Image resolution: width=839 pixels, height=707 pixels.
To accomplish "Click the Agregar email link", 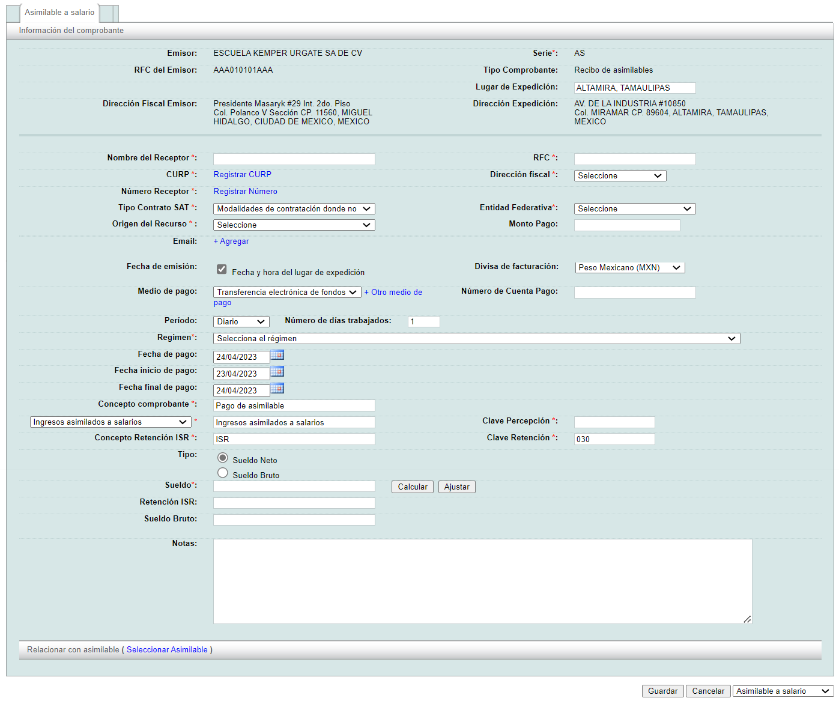I will coord(231,241).
